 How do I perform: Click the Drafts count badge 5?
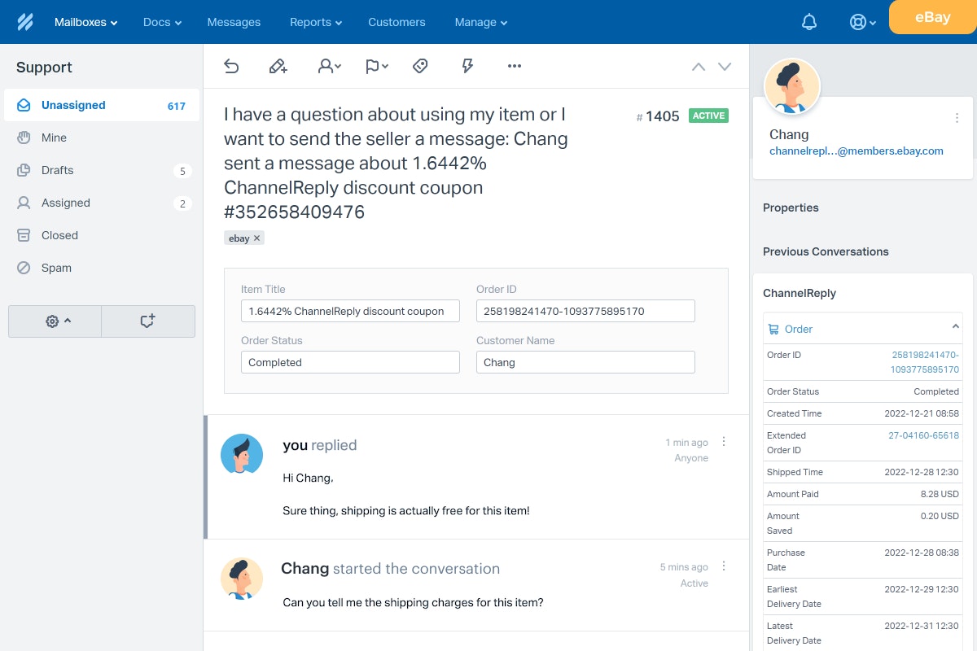click(182, 171)
